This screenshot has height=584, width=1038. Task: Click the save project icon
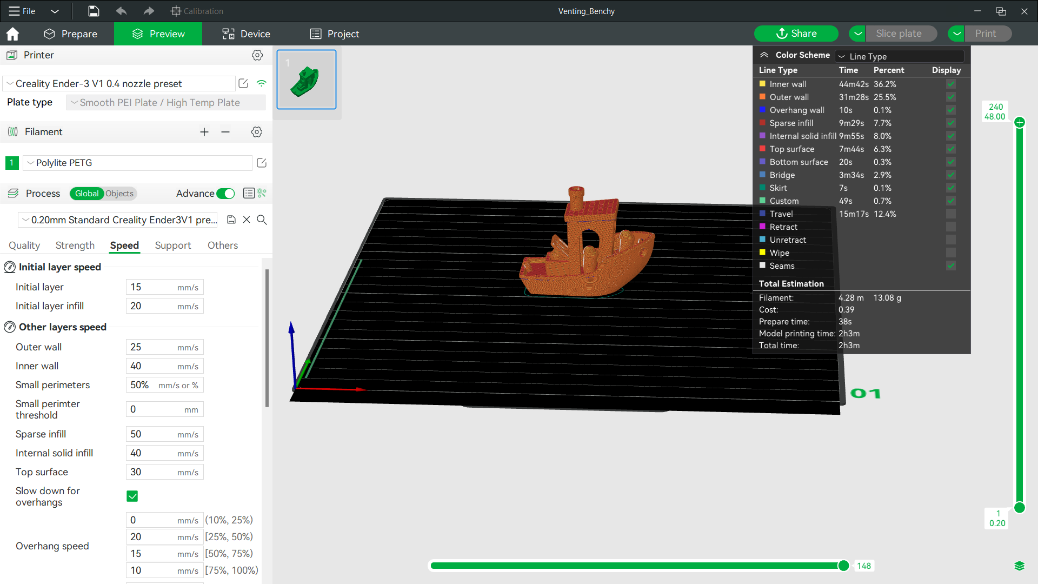pyautogui.click(x=94, y=11)
